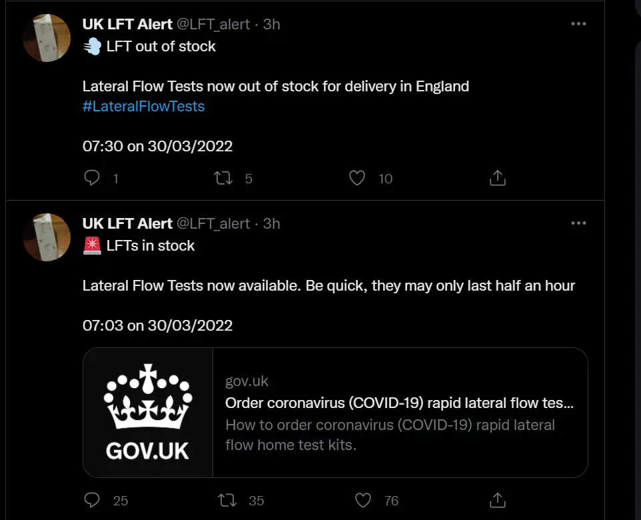Toggle like on the out of stock tweet
This screenshot has width=641, height=520.
point(357,178)
